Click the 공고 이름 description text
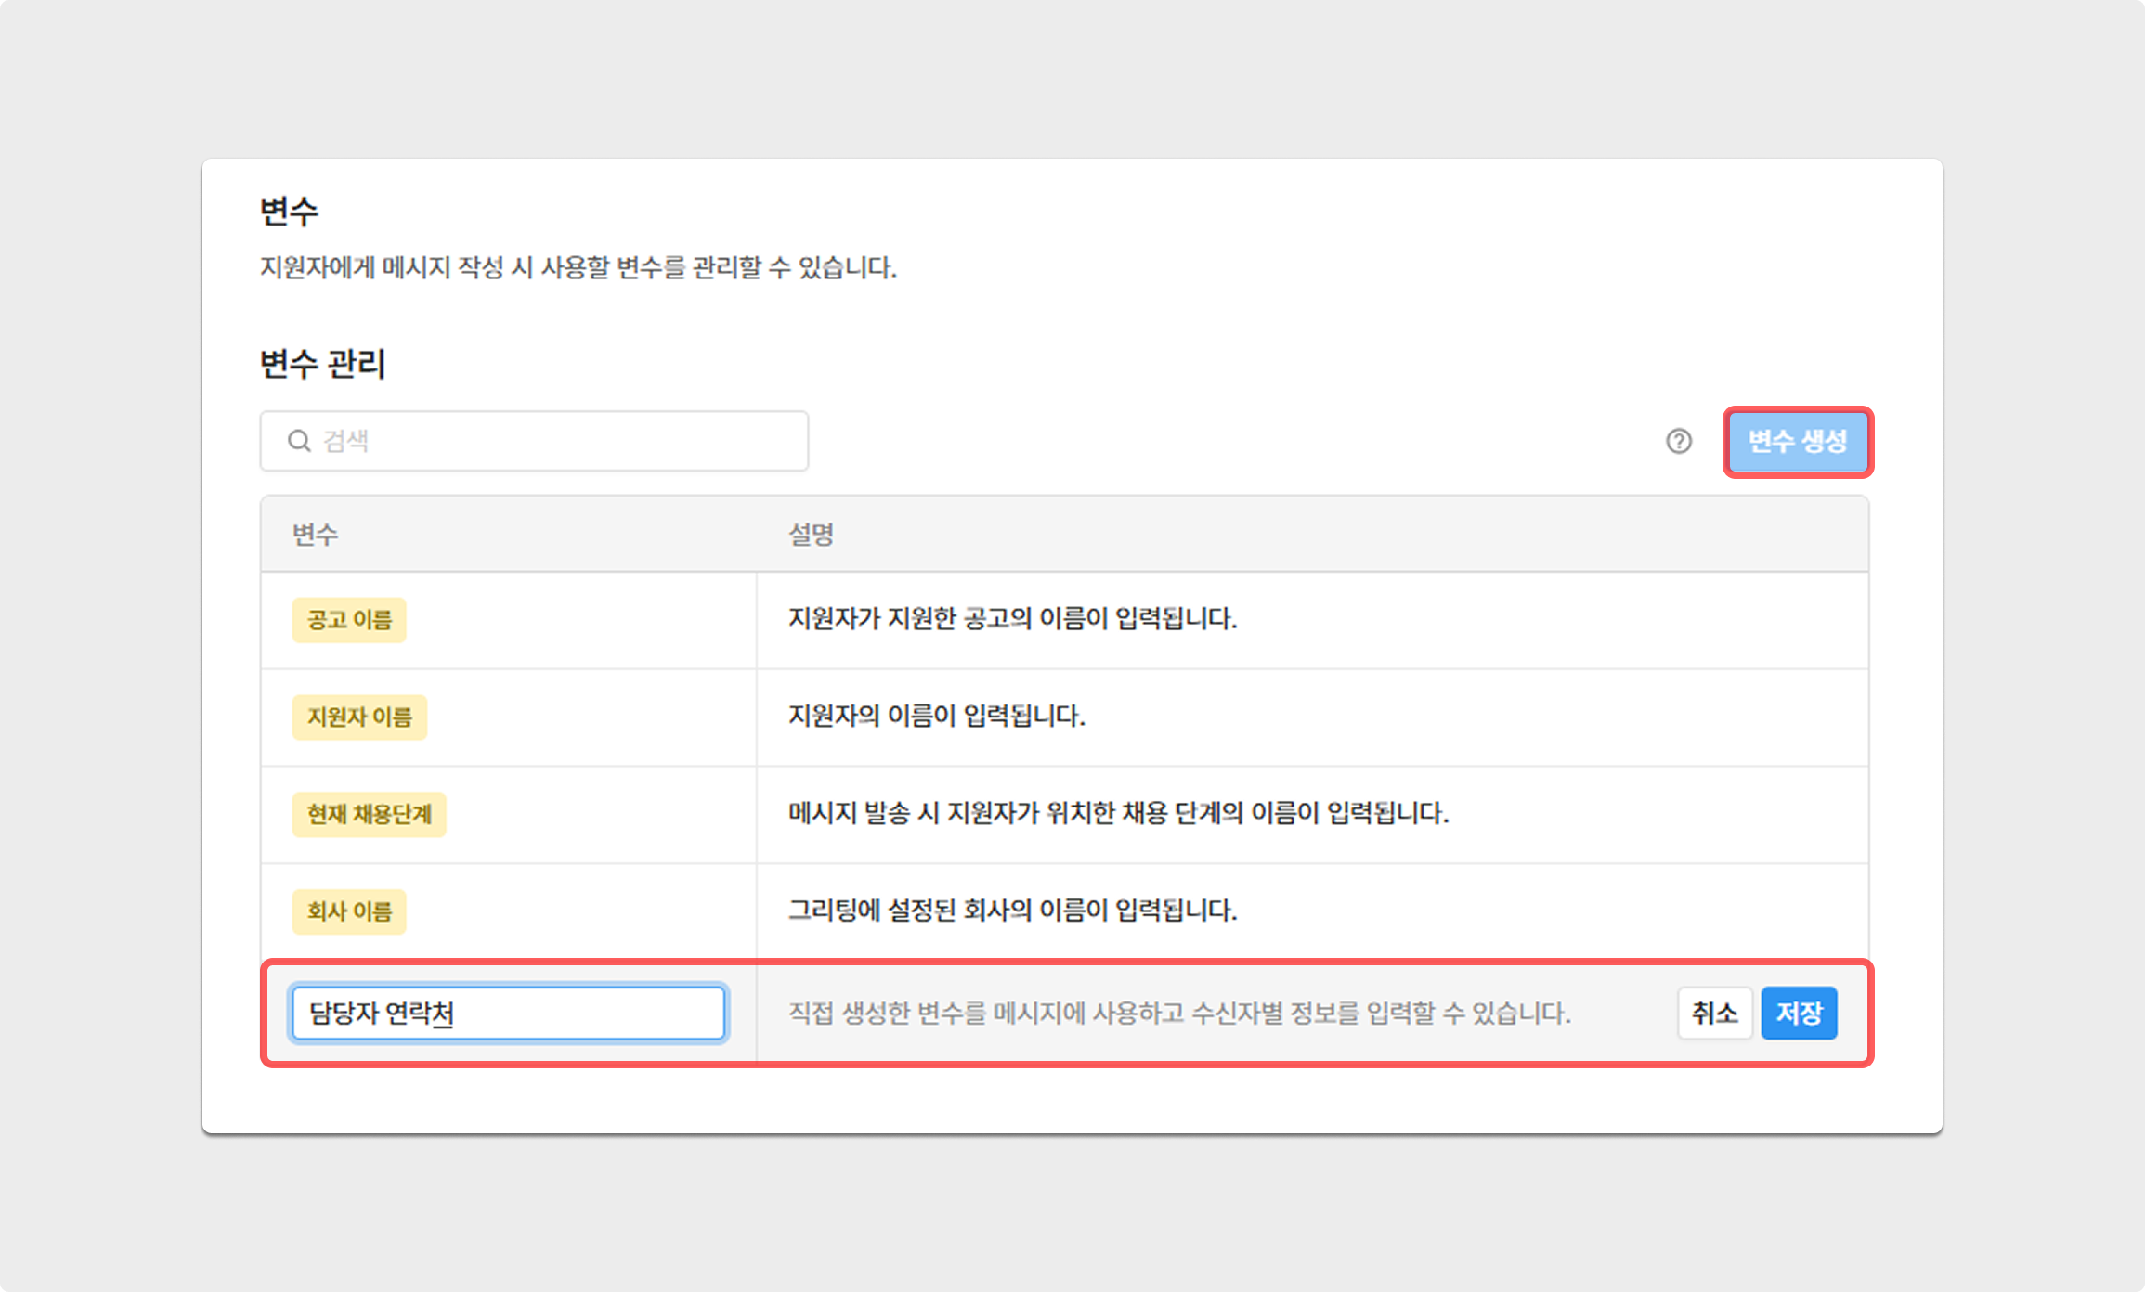The image size is (2145, 1292). (1012, 619)
